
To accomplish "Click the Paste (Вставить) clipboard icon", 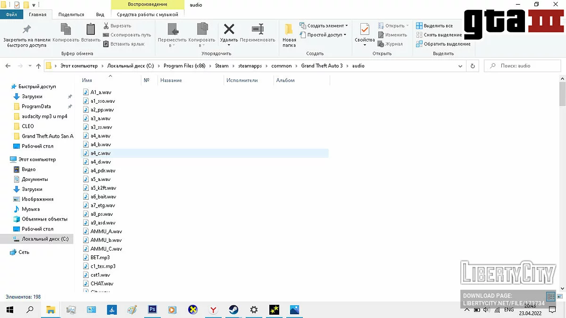I will point(91,30).
